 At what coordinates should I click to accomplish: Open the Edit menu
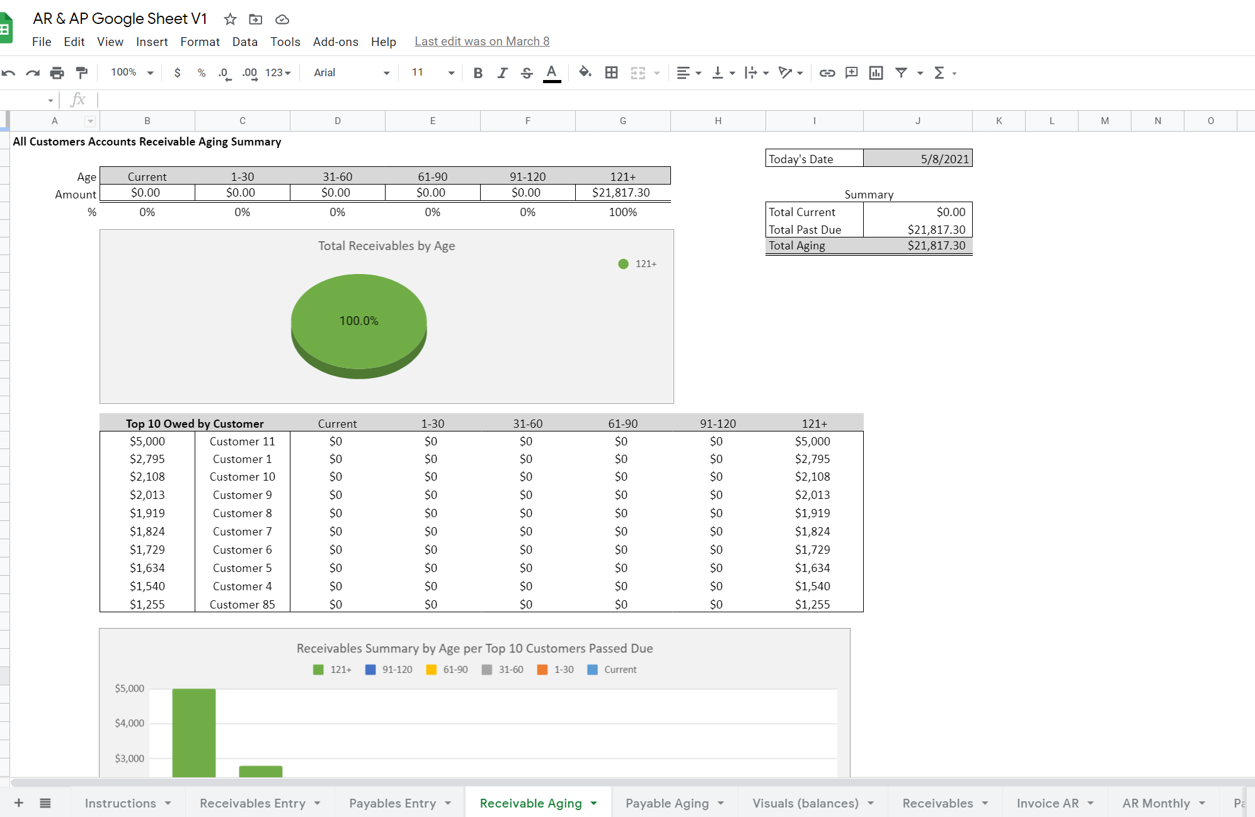(x=74, y=42)
